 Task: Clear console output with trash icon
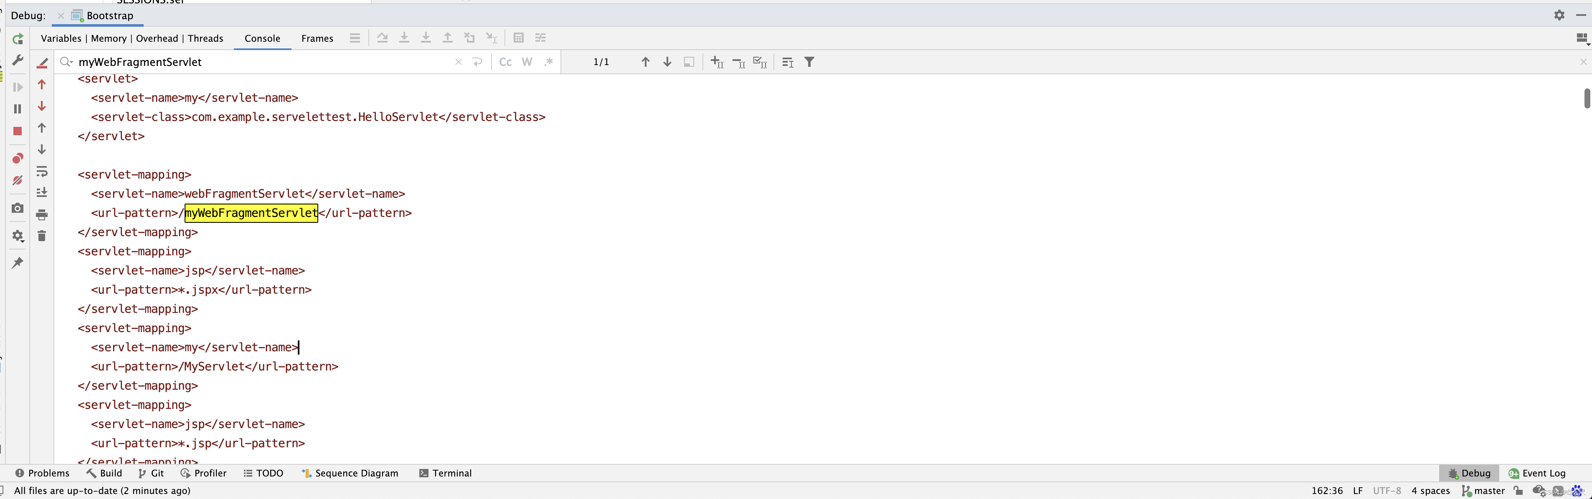(x=42, y=236)
